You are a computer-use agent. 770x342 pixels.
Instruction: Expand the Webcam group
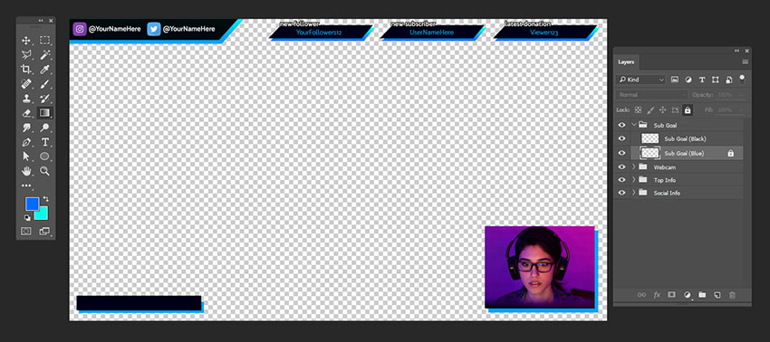[x=634, y=166]
